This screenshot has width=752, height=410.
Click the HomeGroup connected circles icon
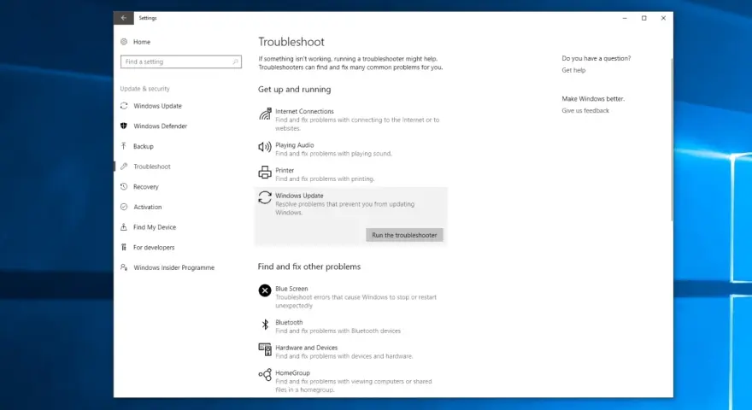265,374
